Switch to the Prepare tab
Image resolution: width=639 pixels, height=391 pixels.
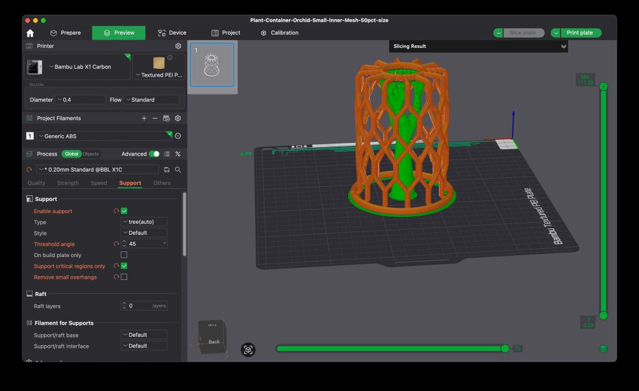(66, 33)
